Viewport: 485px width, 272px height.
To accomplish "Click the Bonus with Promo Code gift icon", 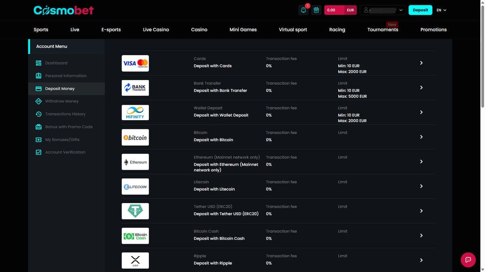I will click(39, 127).
